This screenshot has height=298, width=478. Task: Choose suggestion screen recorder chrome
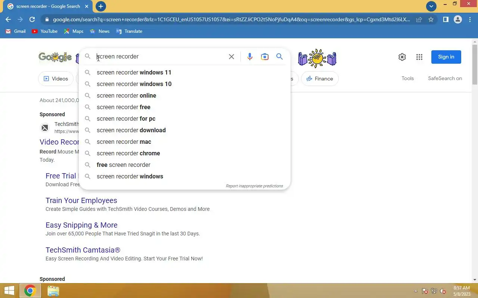tap(184, 153)
